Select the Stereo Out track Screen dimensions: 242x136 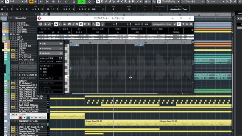click(x=20, y=18)
